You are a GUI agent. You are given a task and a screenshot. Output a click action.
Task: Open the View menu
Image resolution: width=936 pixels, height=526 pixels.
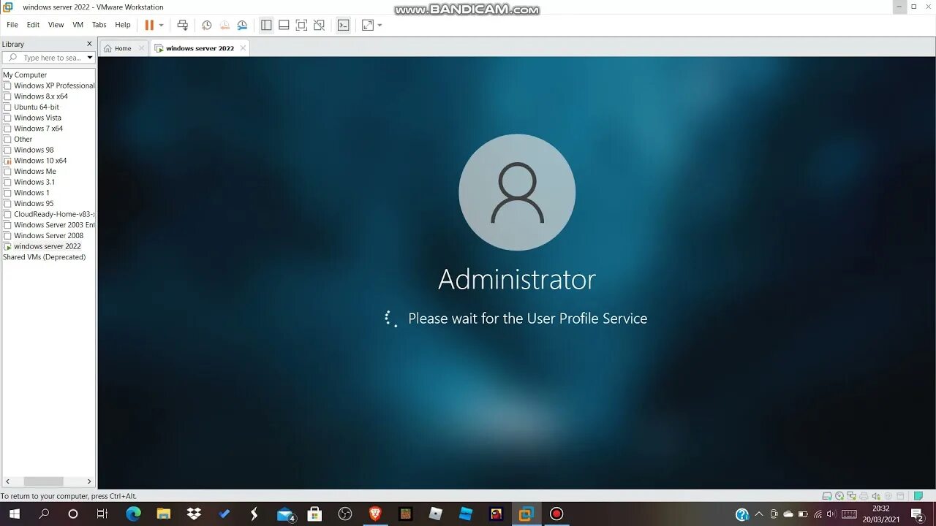[x=56, y=25]
